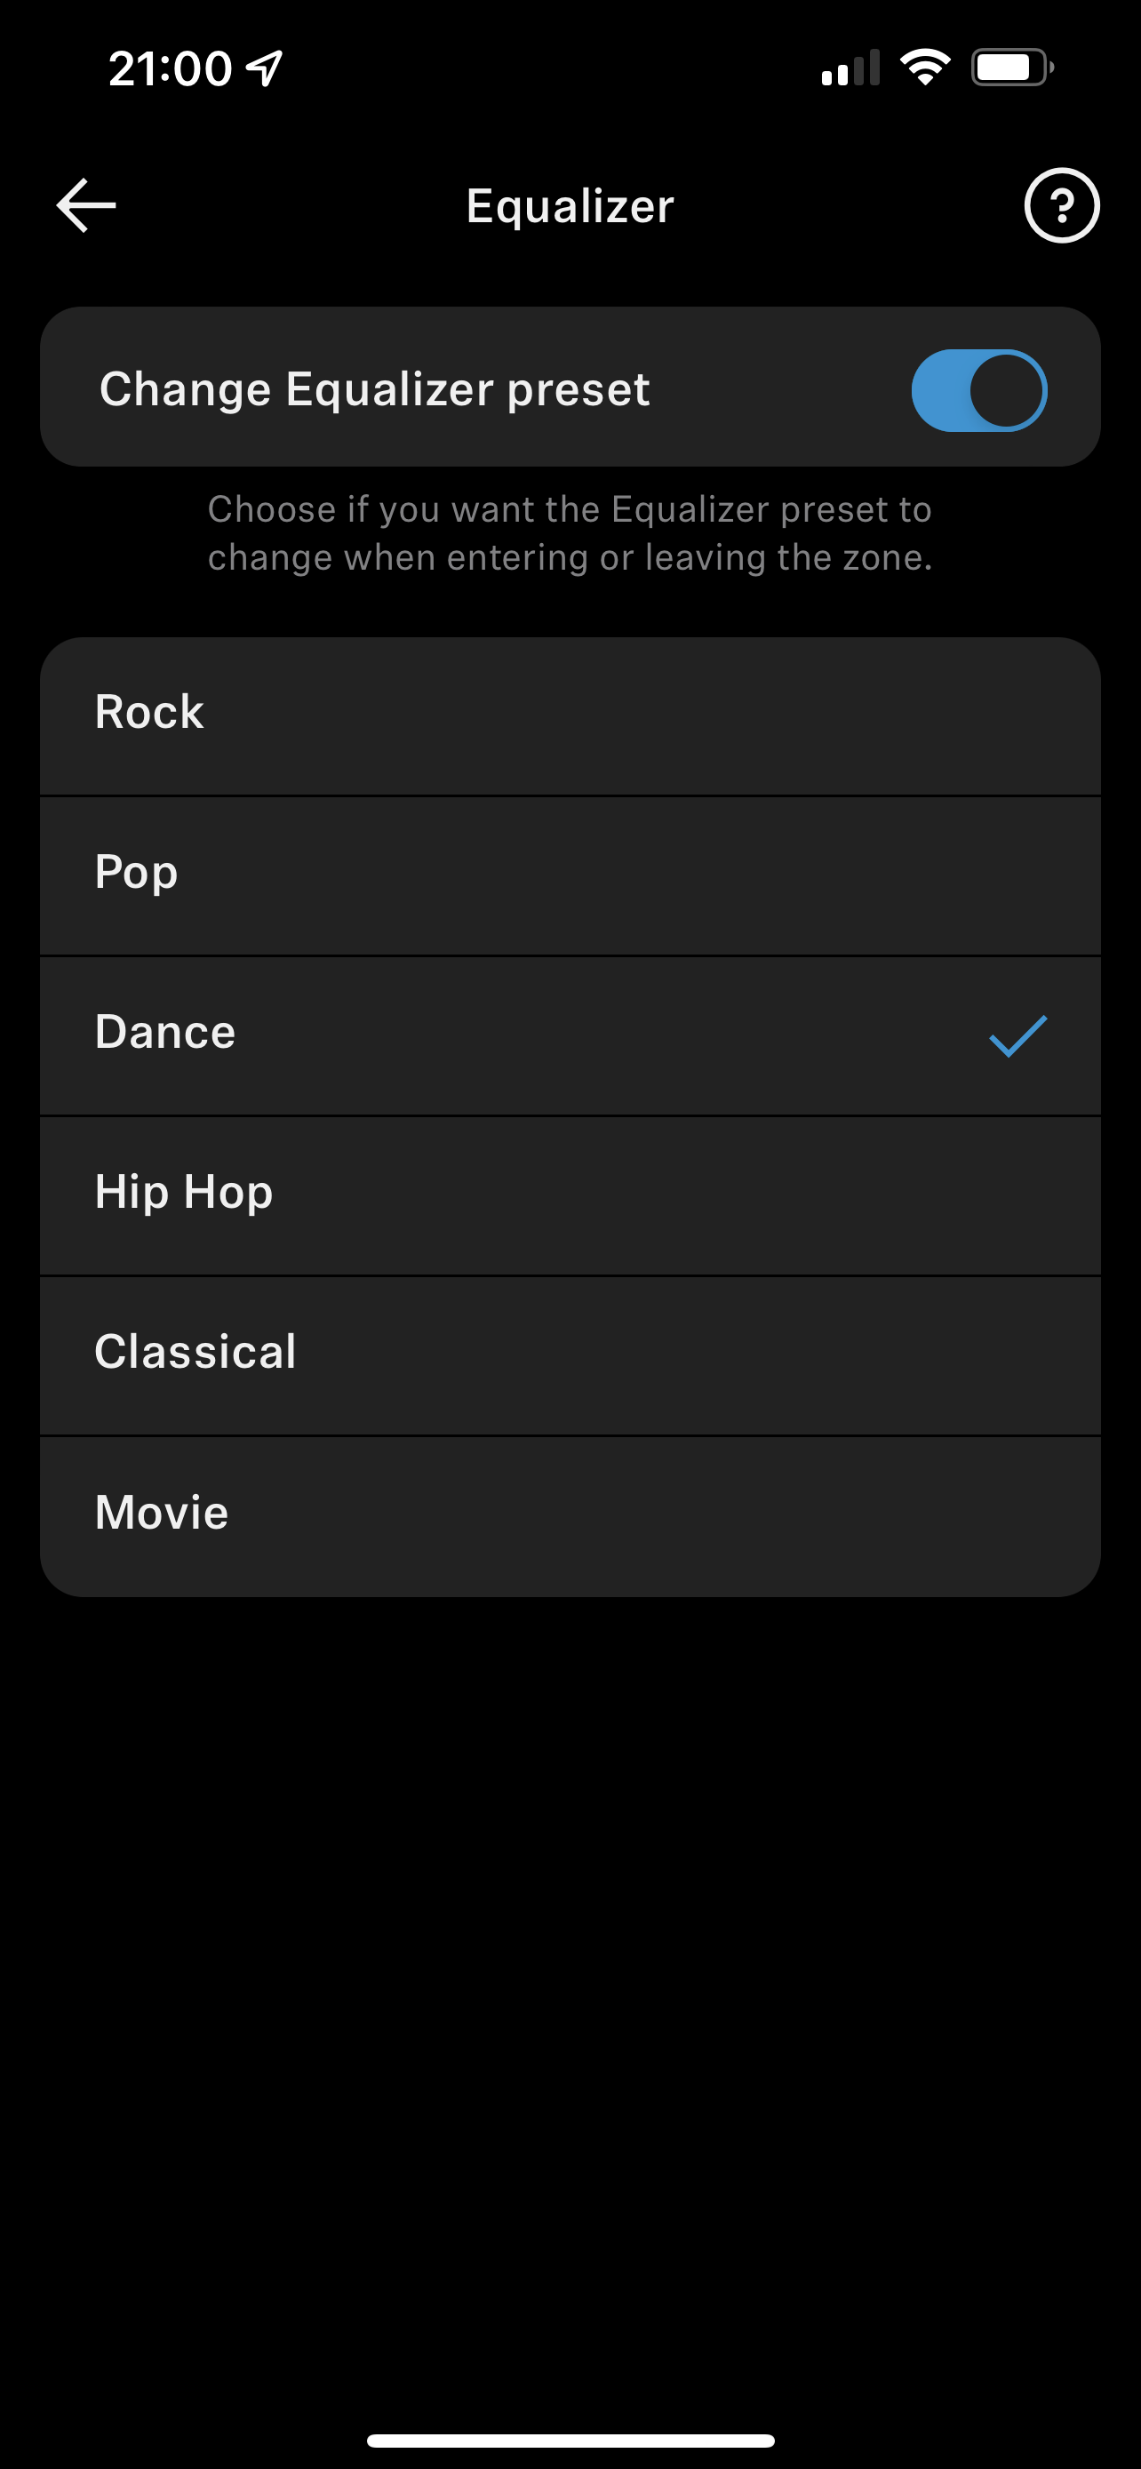Viewport: 1141px width, 2469px height.
Task: Tap the blue checkmark next to Dance
Action: pos(1017,1036)
